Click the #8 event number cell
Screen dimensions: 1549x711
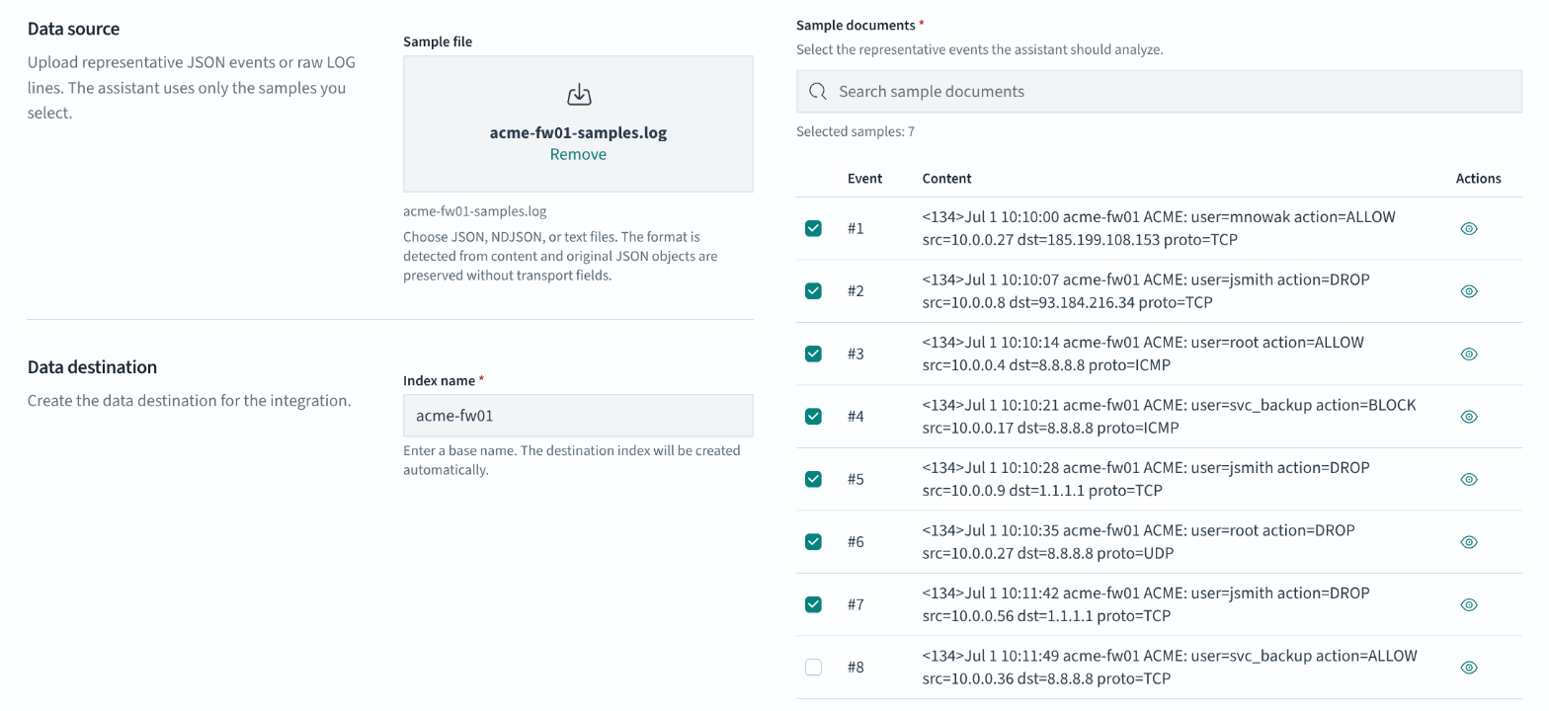point(856,668)
